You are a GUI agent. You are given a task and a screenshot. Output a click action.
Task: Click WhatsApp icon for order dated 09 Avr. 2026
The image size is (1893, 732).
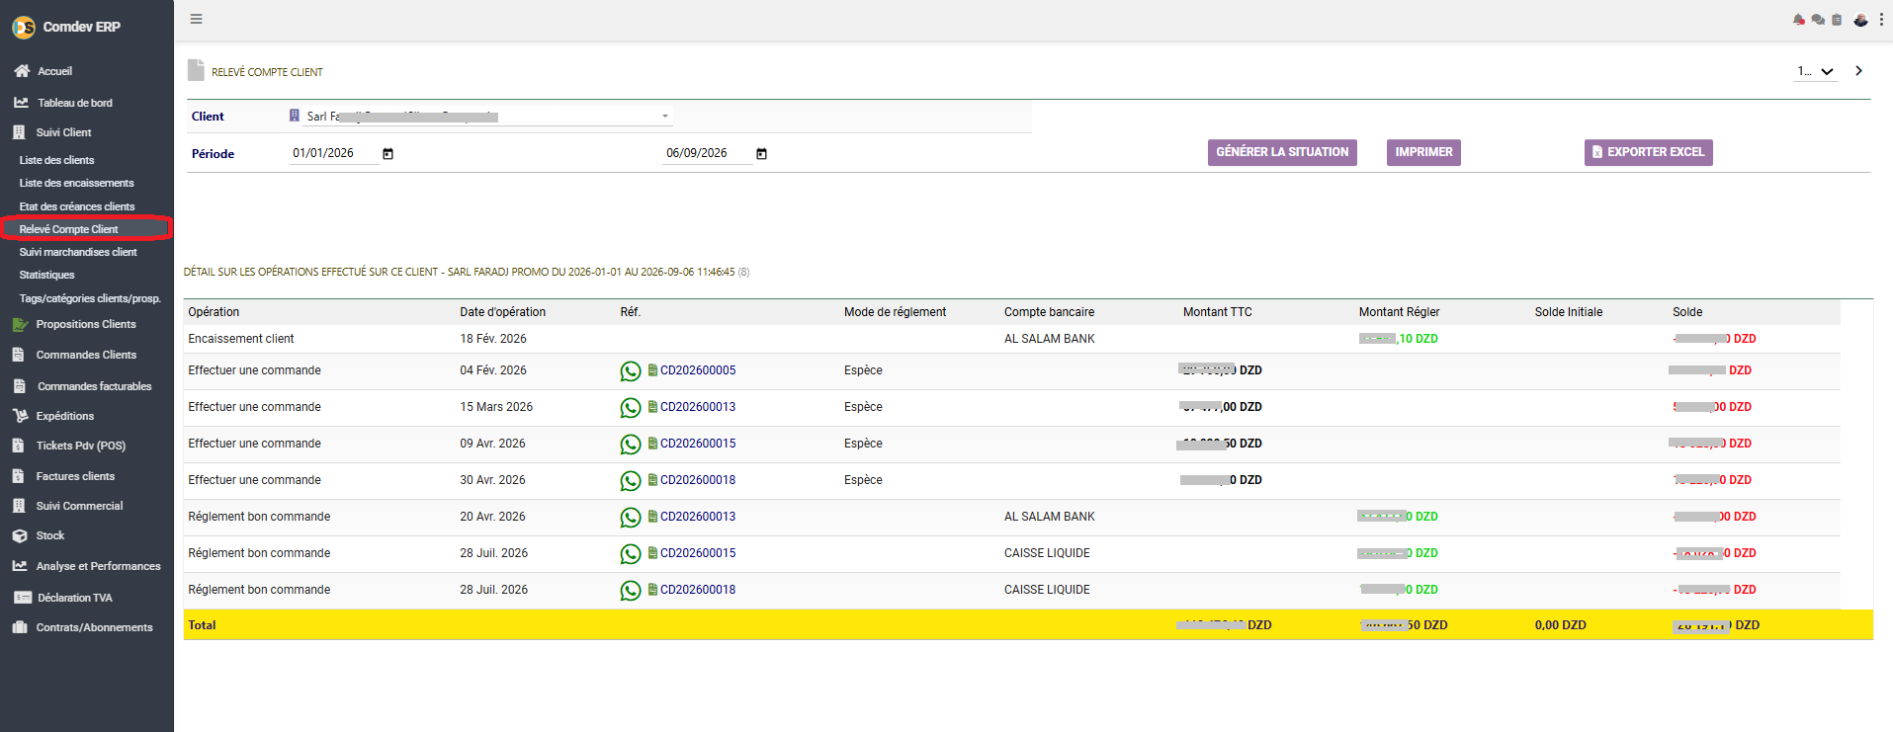pyautogui.click(x=631, y=445)
